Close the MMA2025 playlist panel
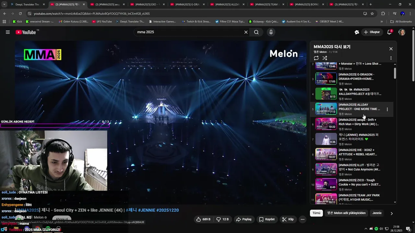Viewport: 415px width, 233px height. [x=391, y=49]
